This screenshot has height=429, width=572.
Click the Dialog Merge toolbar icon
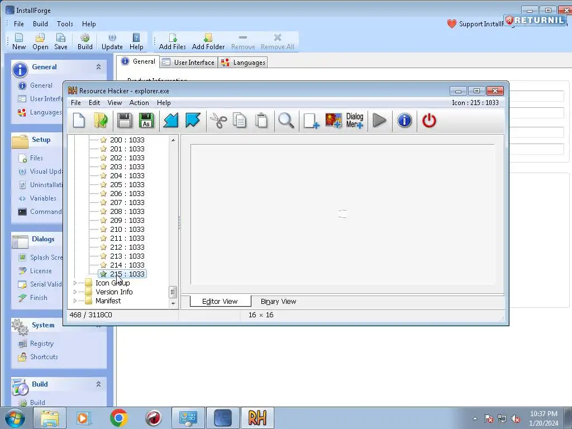(355, 121)
